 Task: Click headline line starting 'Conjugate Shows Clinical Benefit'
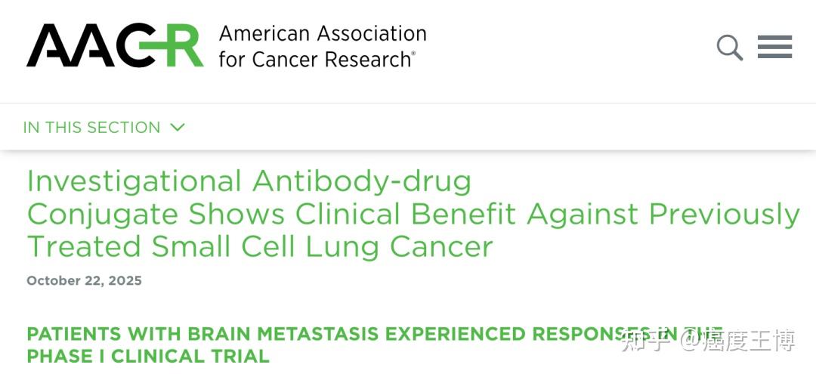413,215
